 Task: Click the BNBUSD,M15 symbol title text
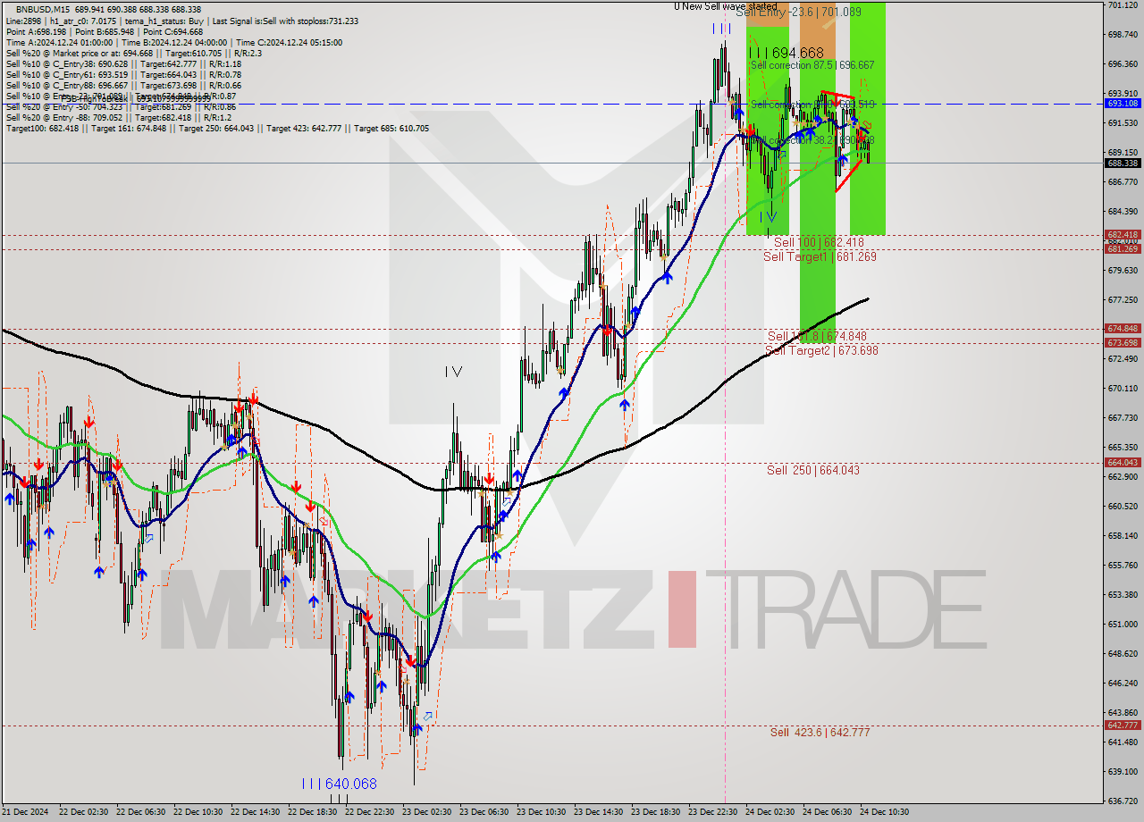pos(43,10)
